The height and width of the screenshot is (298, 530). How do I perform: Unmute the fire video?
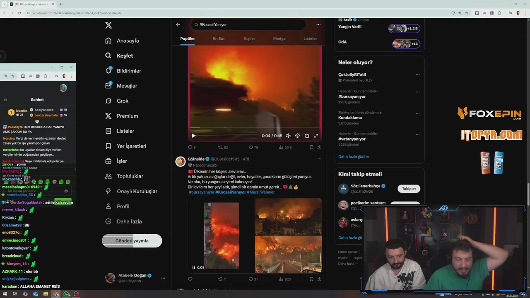point(288,136)
